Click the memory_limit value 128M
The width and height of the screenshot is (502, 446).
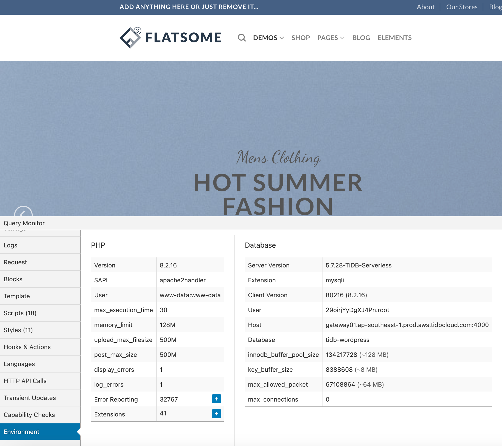coord(167,325)
